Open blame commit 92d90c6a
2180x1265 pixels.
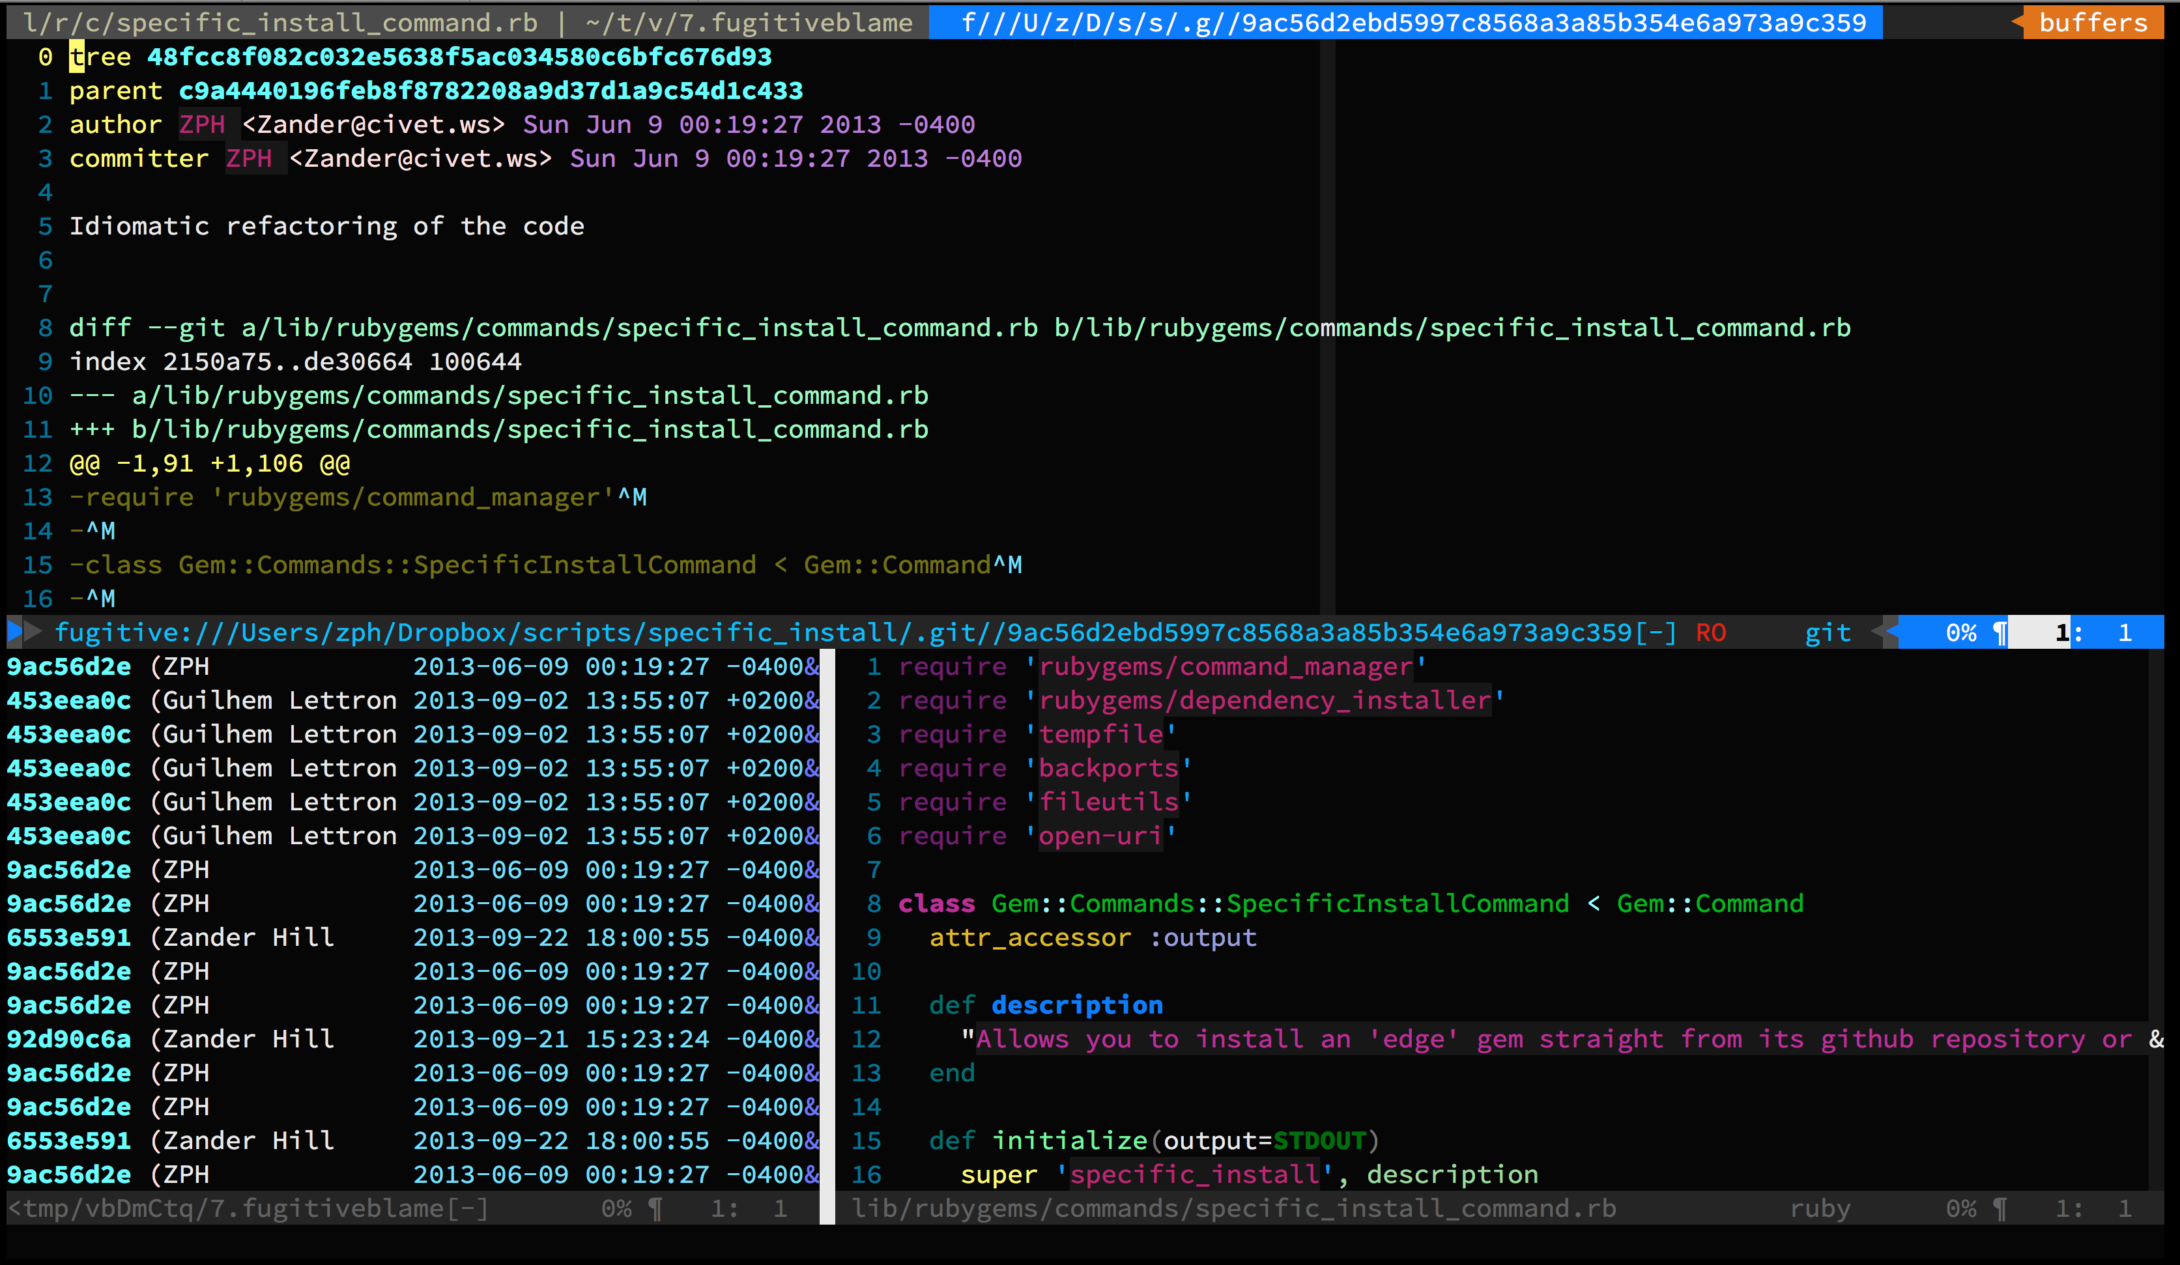(69, 1040)
